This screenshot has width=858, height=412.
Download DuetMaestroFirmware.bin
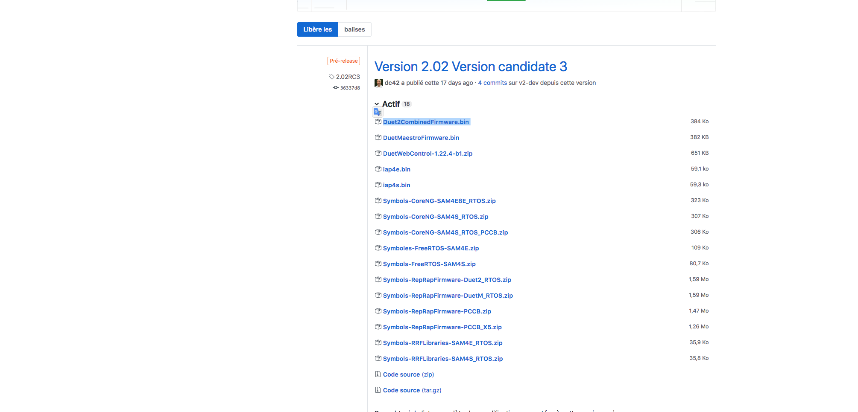[x=421, y=138]
